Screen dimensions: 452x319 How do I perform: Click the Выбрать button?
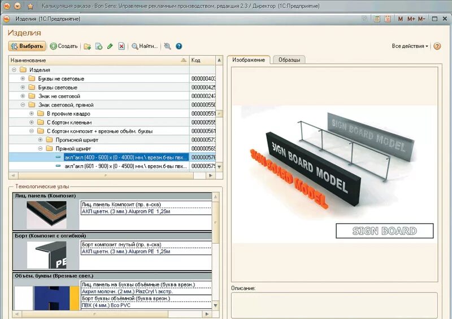point(27,46)
